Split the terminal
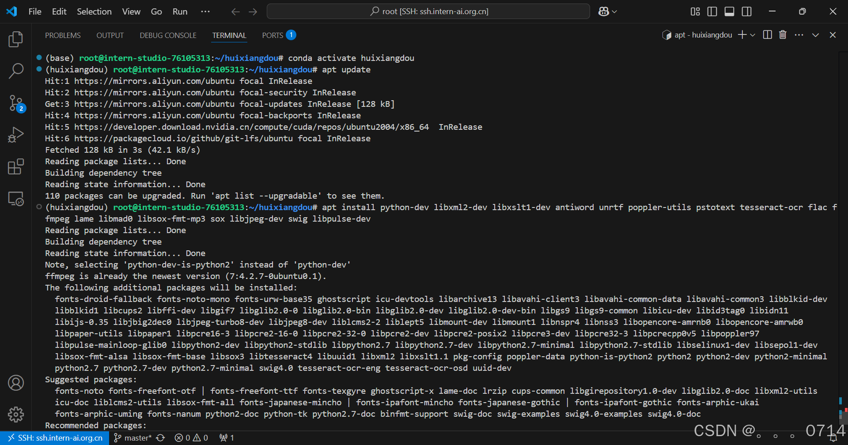This screenshot has width=848, height=445. [768, 35]
